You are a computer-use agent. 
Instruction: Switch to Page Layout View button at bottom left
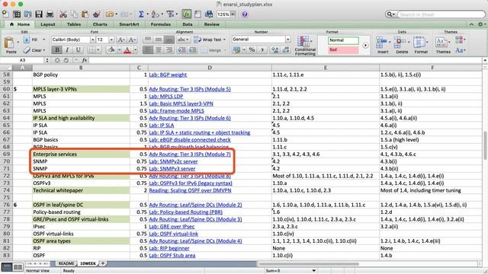coord(18,267)
